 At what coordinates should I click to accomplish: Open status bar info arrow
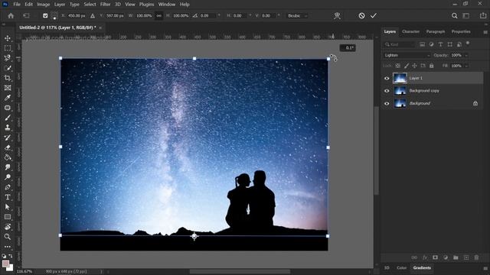101,272
